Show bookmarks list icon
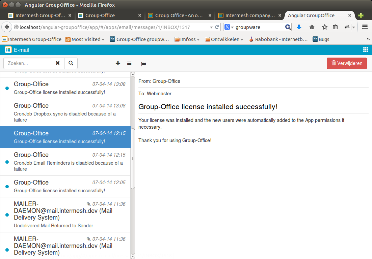This screenshot has height=259, width=372. point(335,27)
